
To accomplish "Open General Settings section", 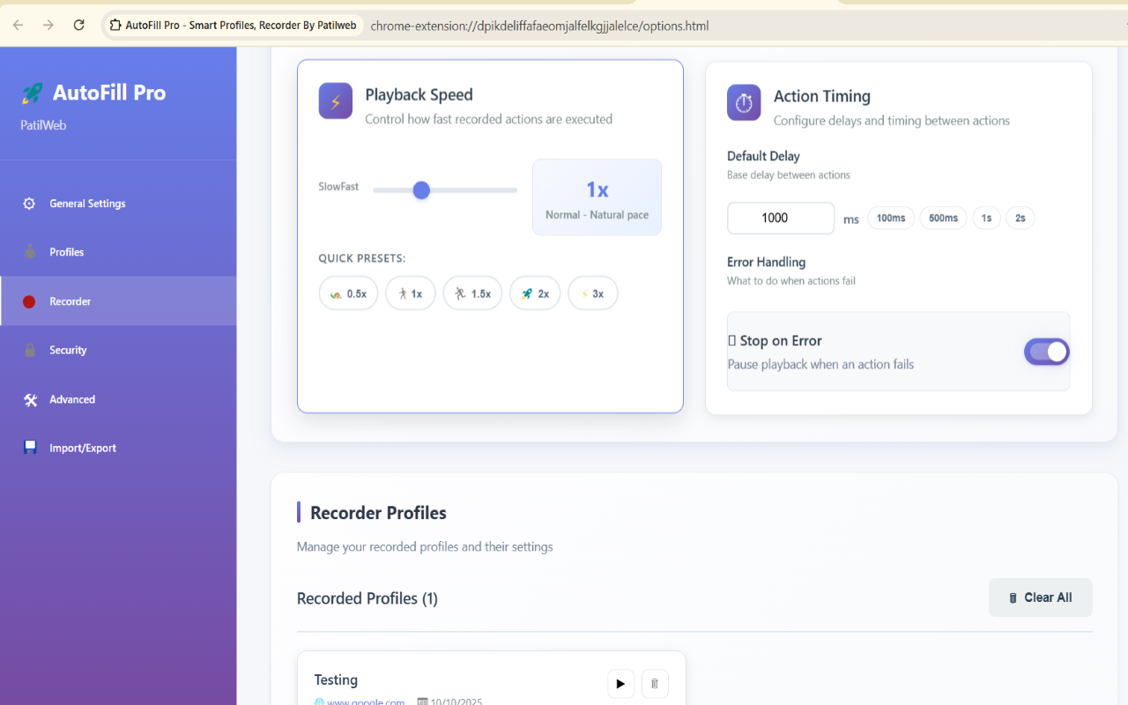I will coord(118,204).
